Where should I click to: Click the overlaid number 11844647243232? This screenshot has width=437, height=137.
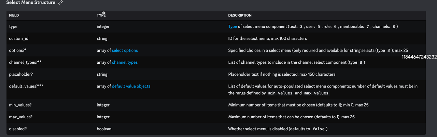[420, 57]
